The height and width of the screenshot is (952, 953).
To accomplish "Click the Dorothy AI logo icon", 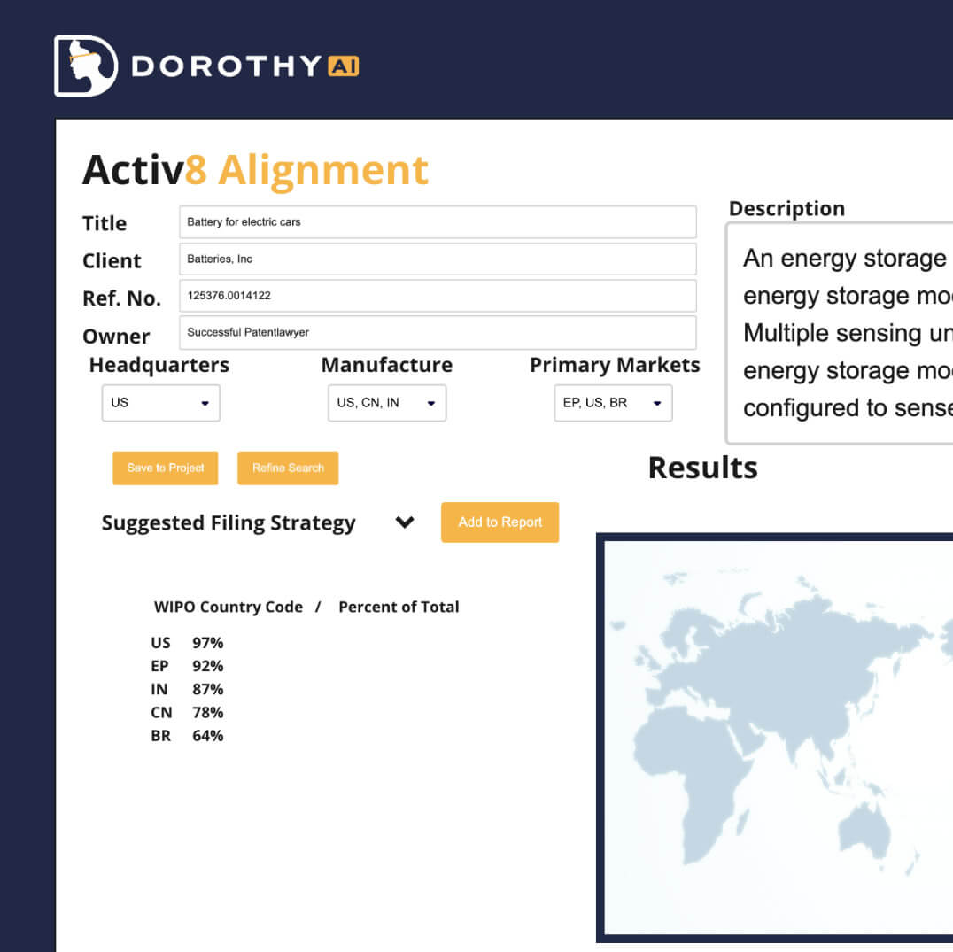I will click(85, 66).
